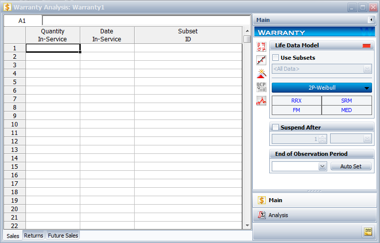This screenshot has height=243, width=380.
Task: Switch to the Sales tab
Action: (13, 236)
